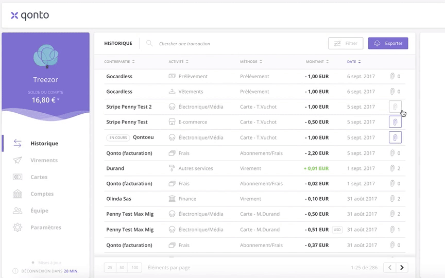Select 25 elements per page
Viewport: 445px width, 278px height.
[110, 268]
